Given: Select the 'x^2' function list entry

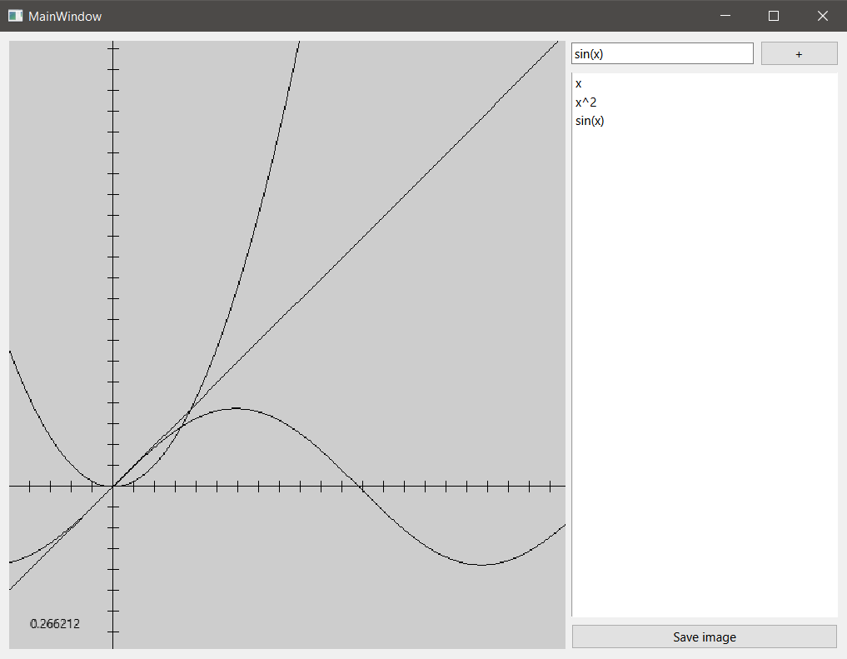Looking at the screenshot, I should tap(705, 102).
